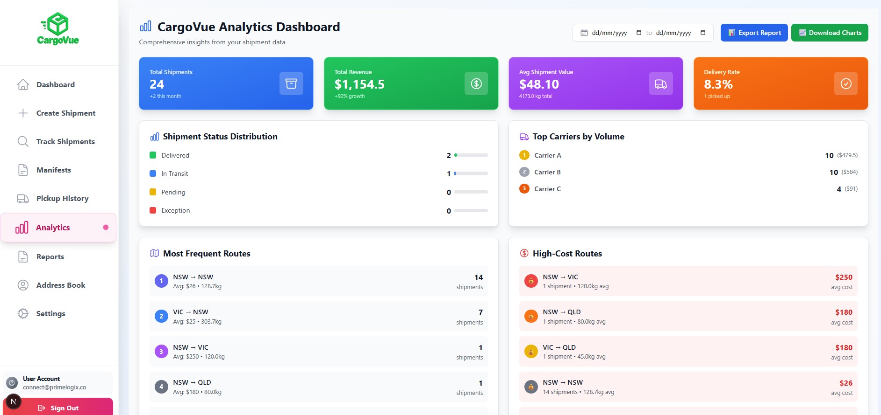
Task: Click the User Account avatar icon
Action: point(12,383)
